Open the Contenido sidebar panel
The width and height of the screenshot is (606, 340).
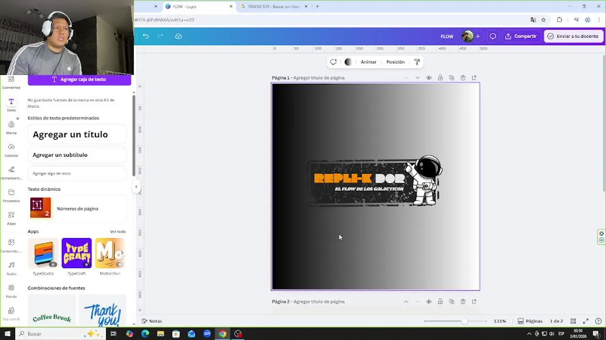point(11,246)
